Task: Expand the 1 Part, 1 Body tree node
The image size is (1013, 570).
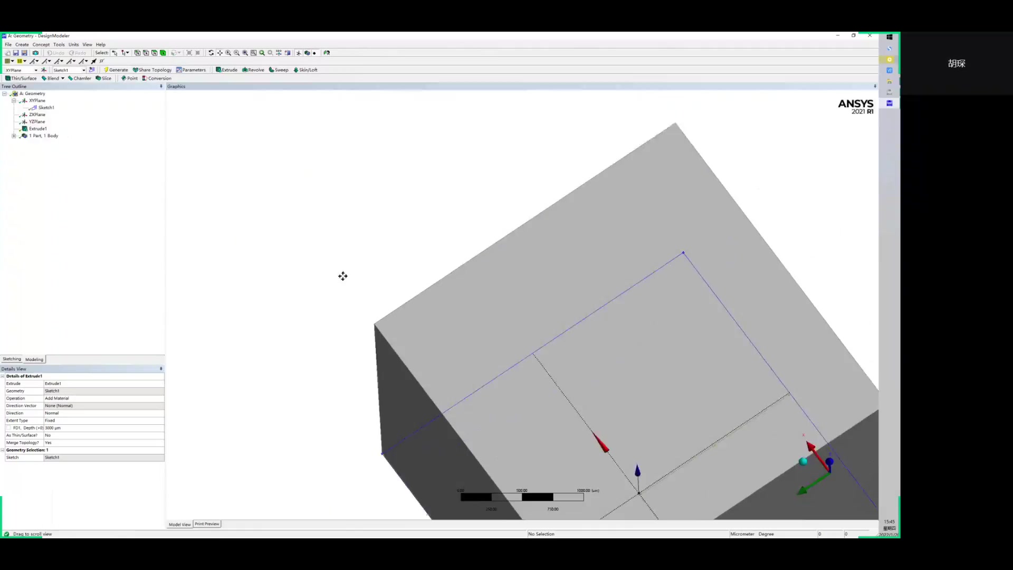Action: coord(14,136)
